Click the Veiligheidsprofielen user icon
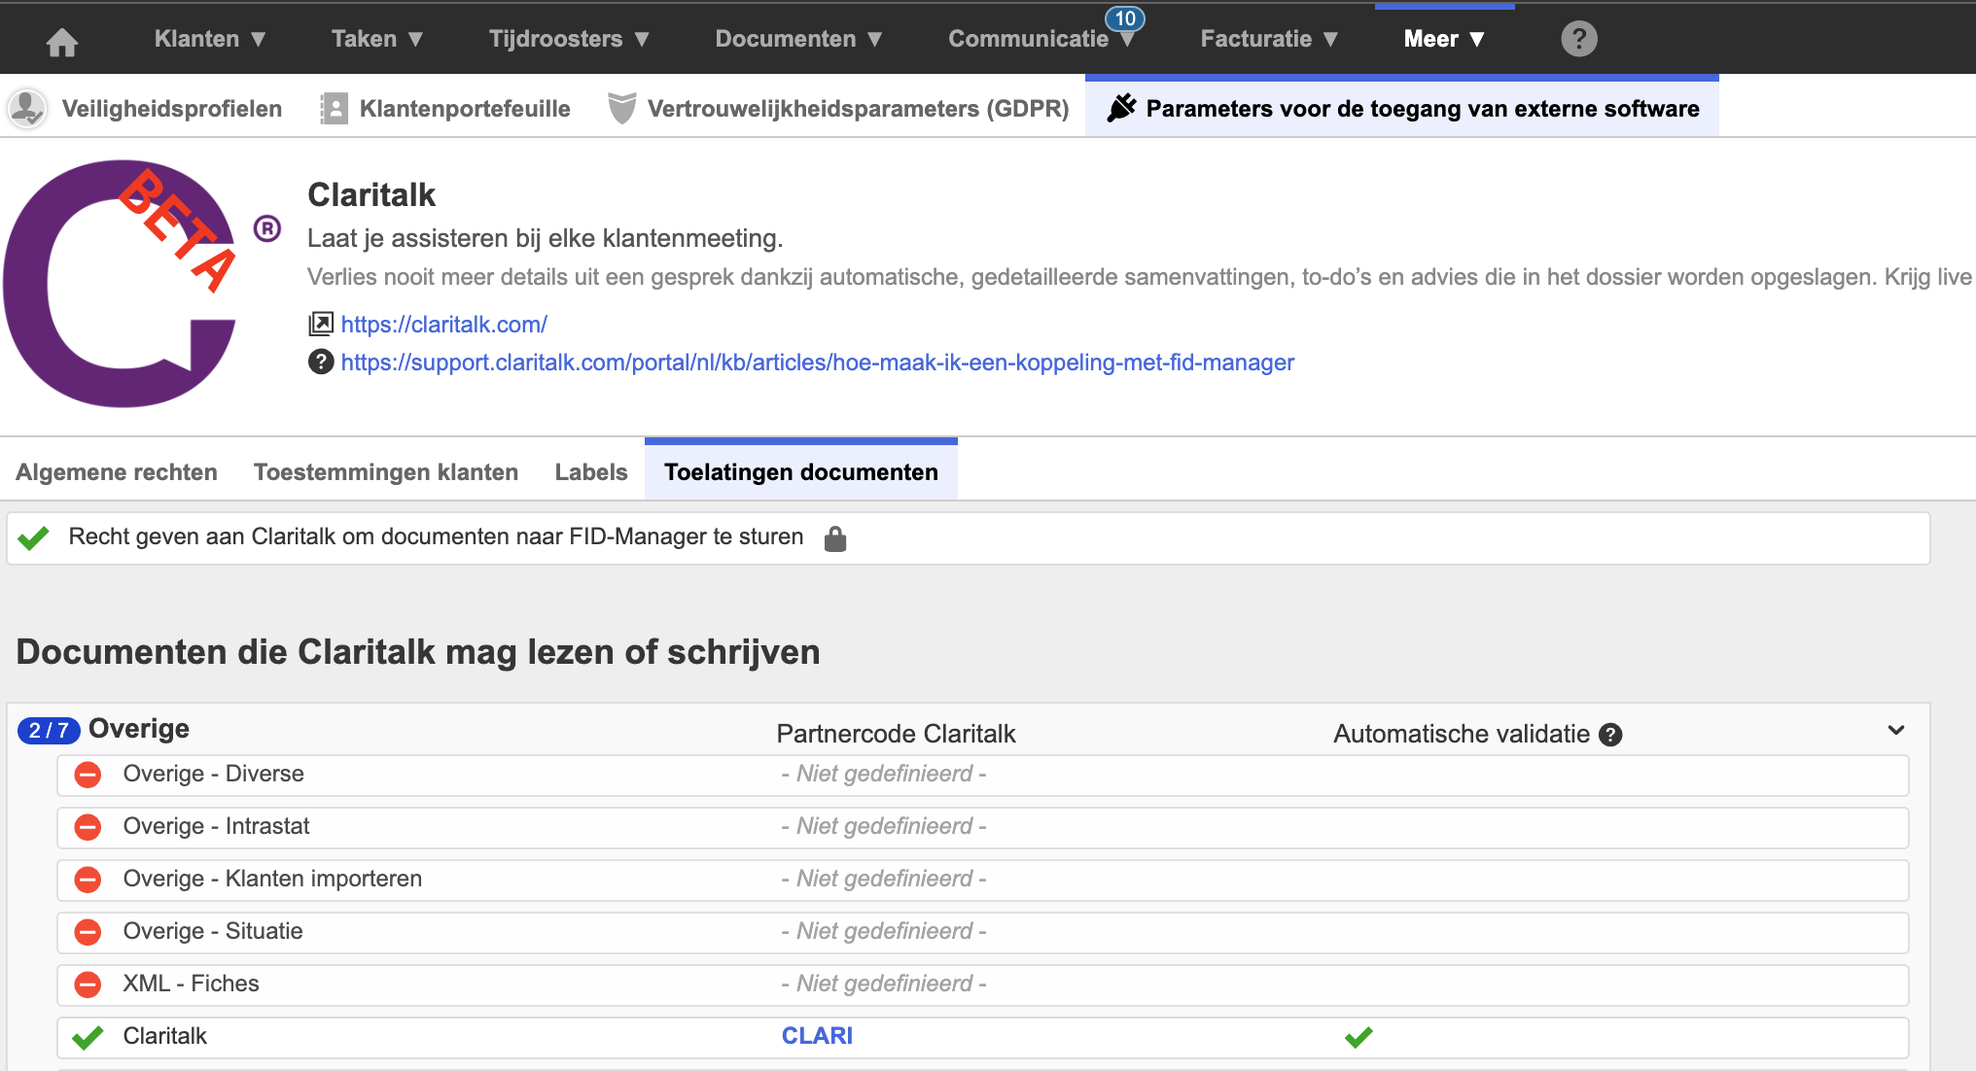Viewport: 1976px width, 1071px height. point(27,108)
